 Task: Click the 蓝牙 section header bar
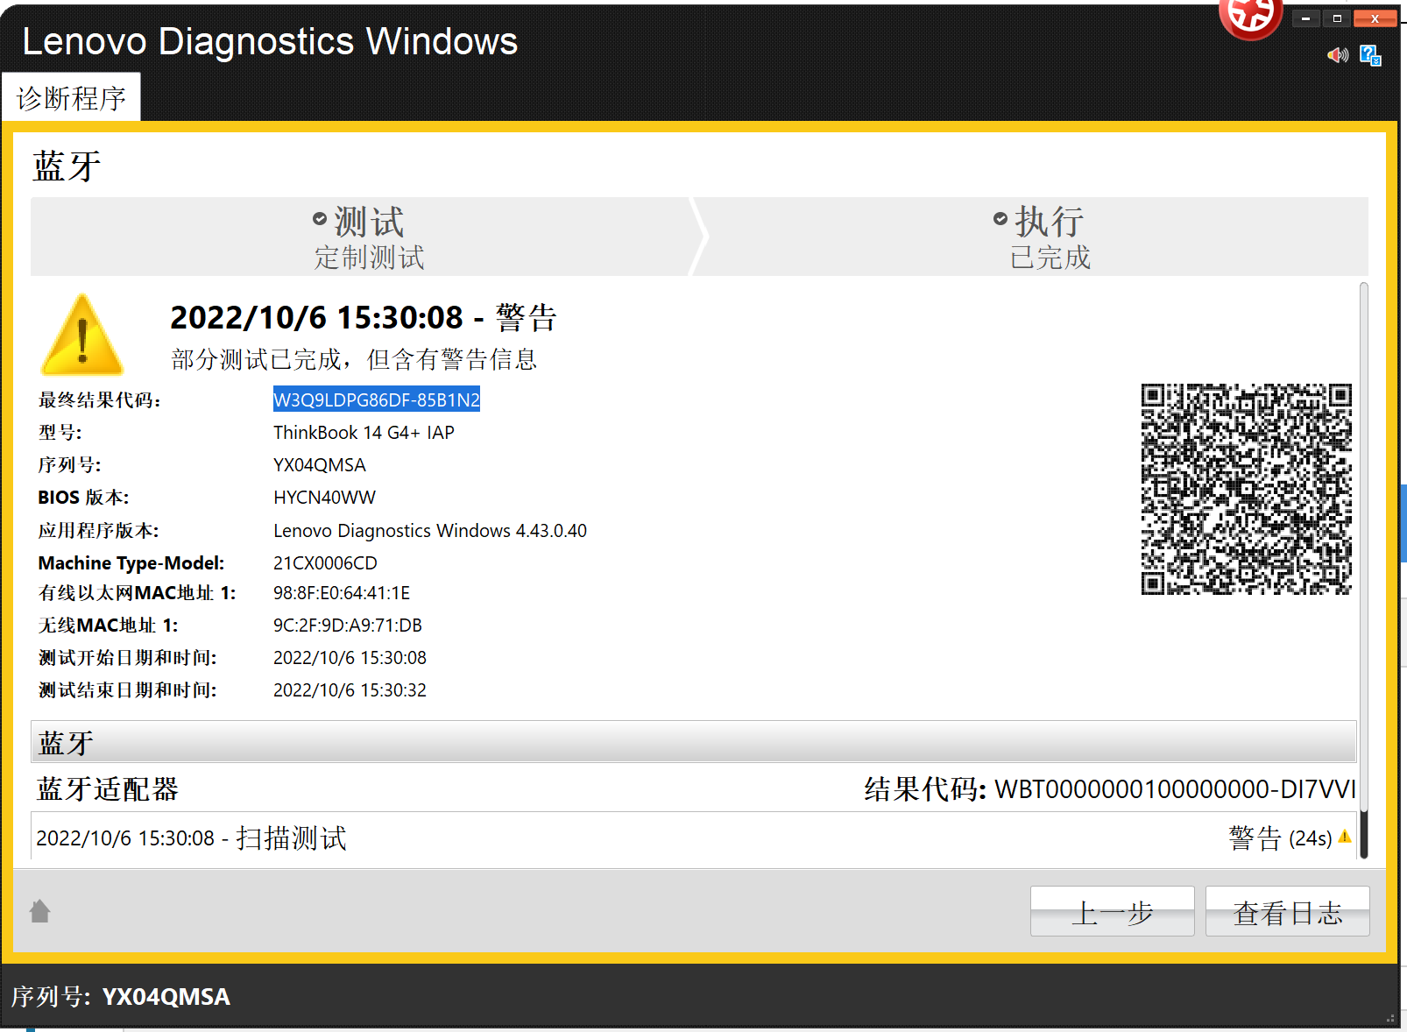pos(694,742)
